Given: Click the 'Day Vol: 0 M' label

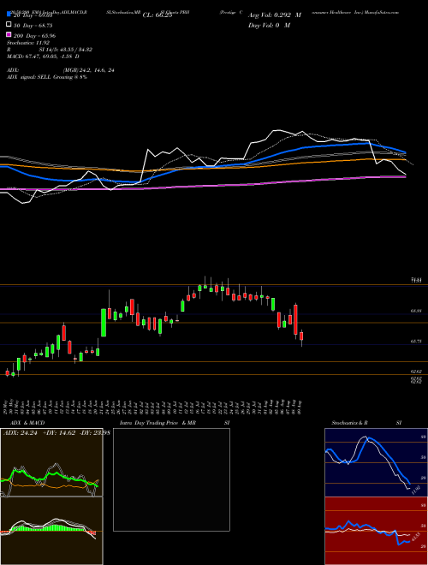Looking at the screenshot, I should tap(269, 25).
